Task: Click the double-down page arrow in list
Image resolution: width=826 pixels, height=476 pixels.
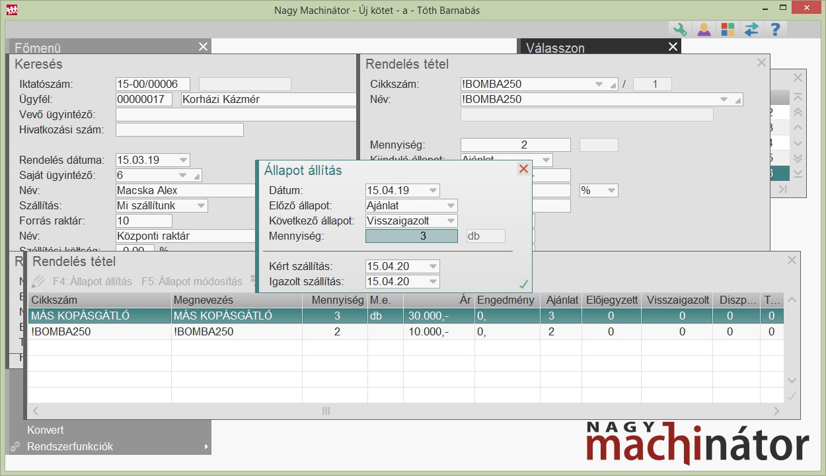Action: point(798,158)
